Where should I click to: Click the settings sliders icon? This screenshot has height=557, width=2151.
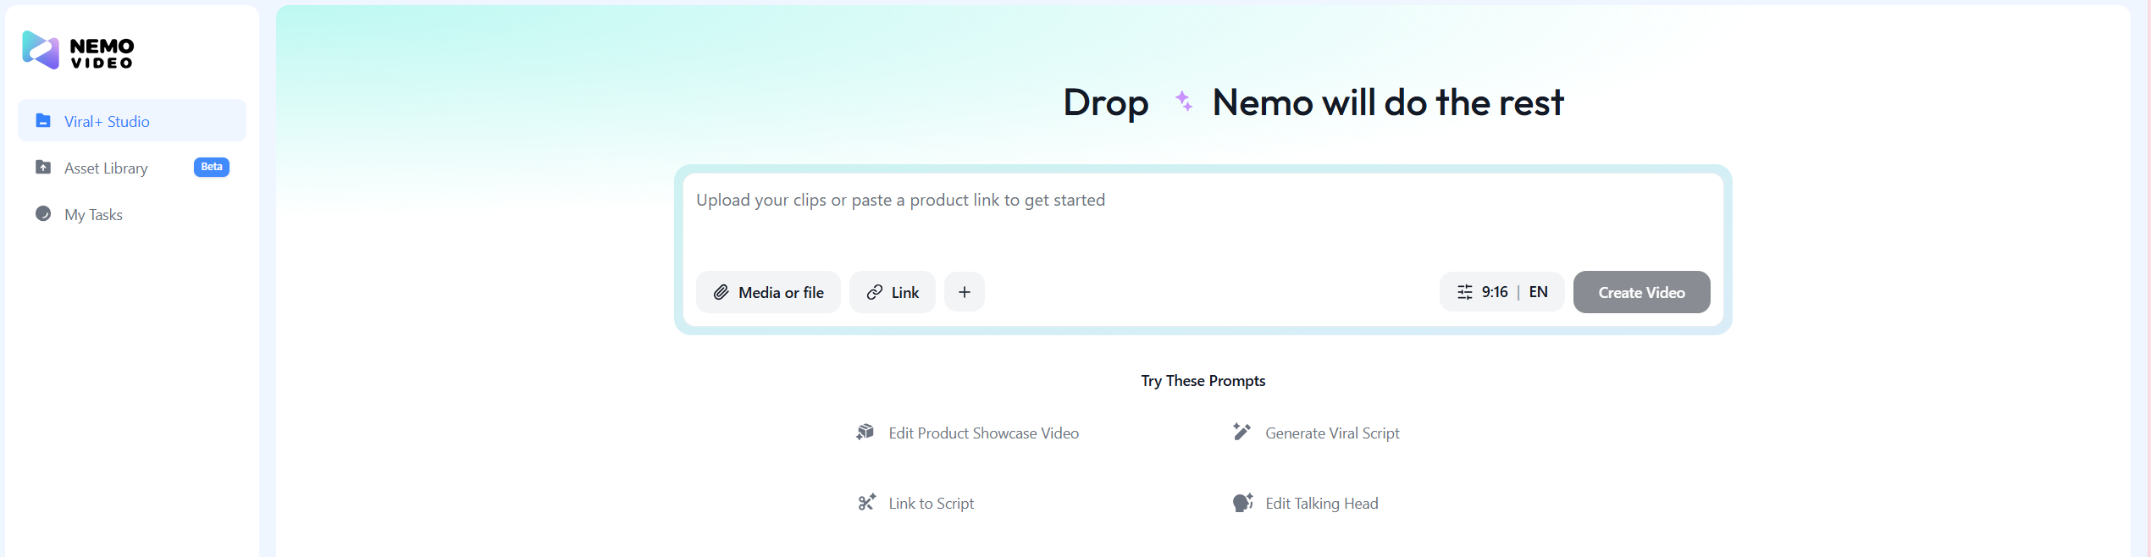tap(1464, 292)
